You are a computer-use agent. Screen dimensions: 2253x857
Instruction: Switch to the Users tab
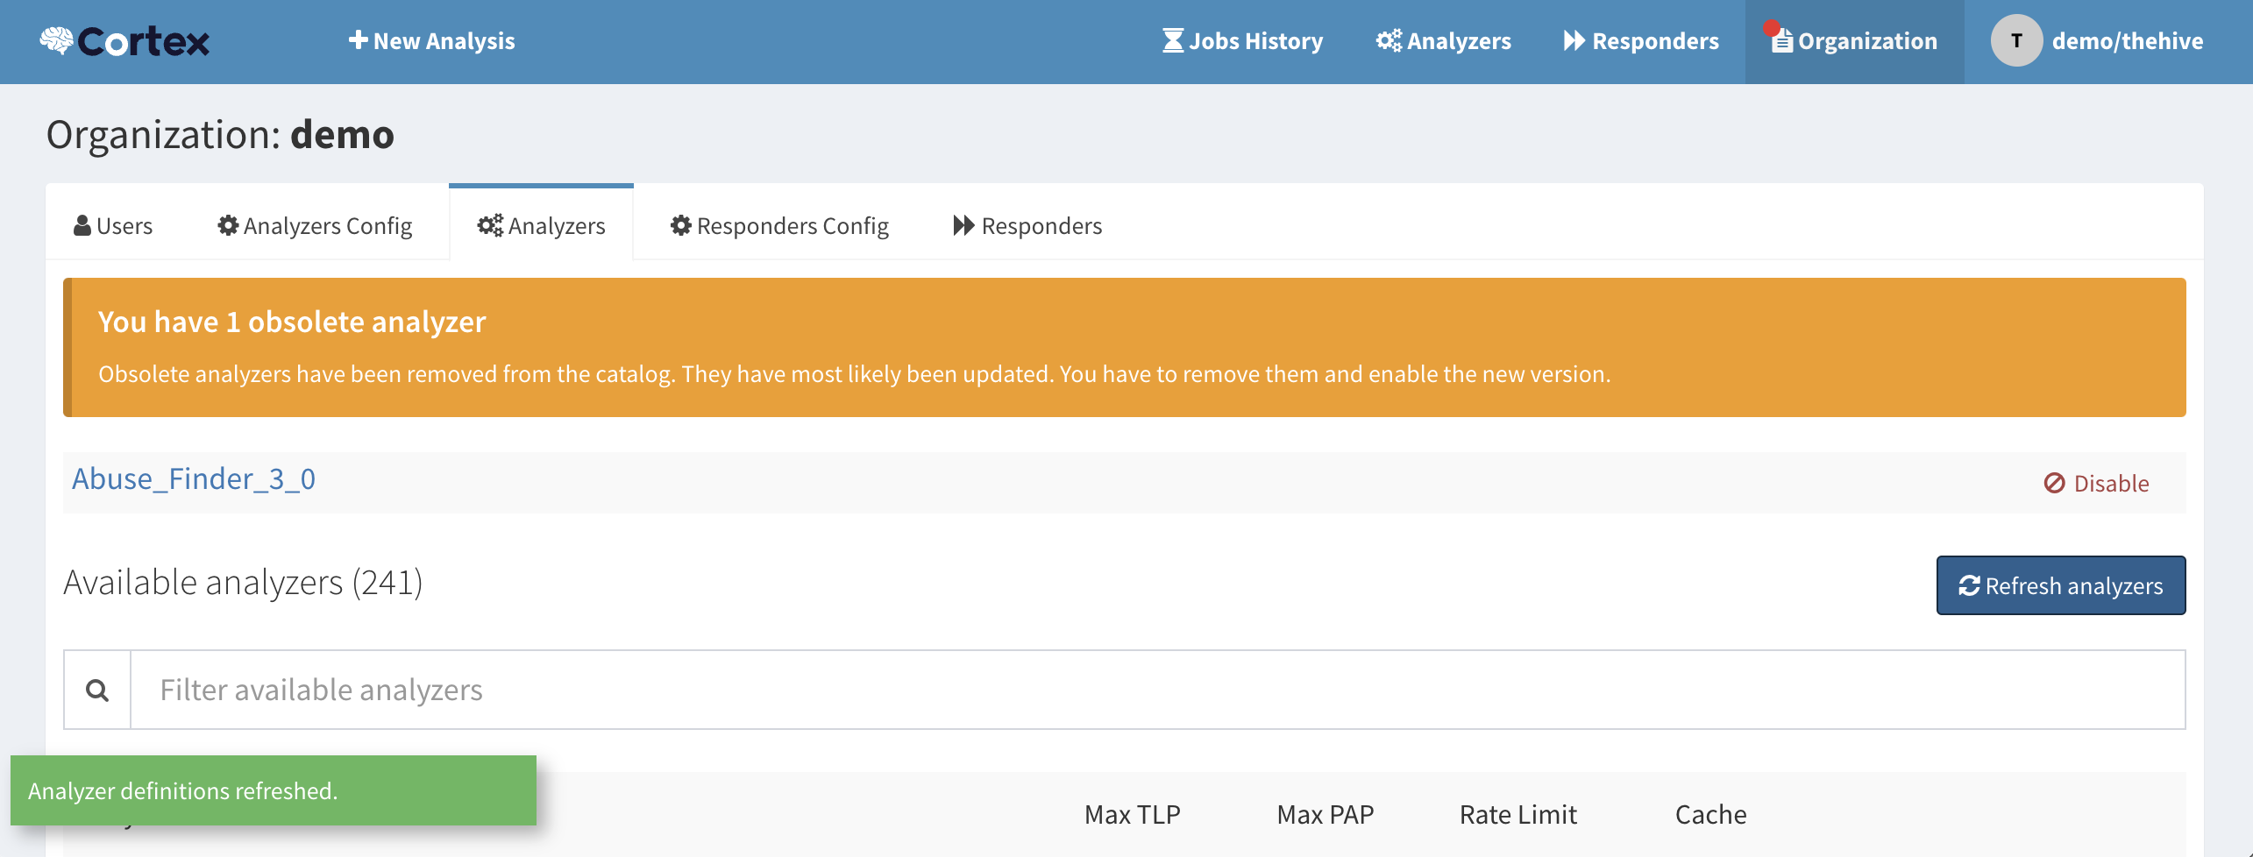click(x=113, y=226)
